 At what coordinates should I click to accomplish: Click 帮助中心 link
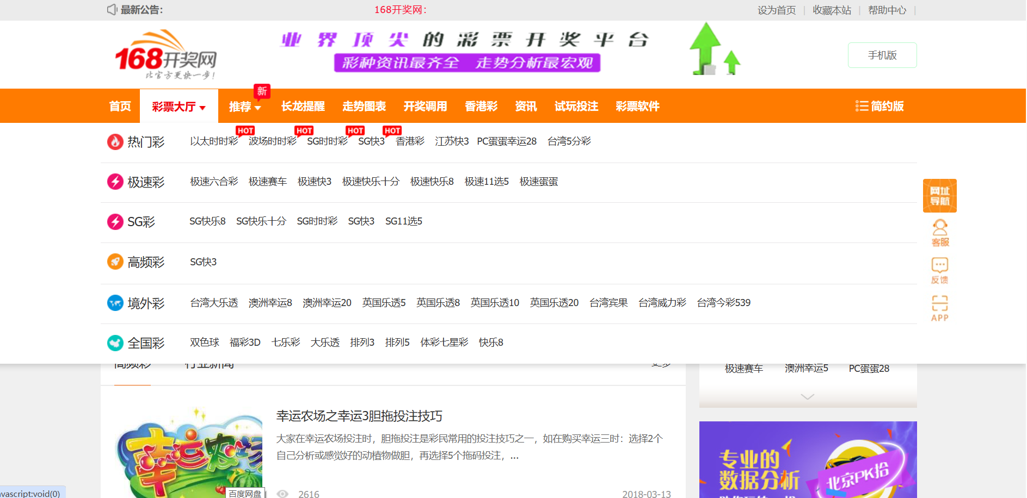pos(887,10)
